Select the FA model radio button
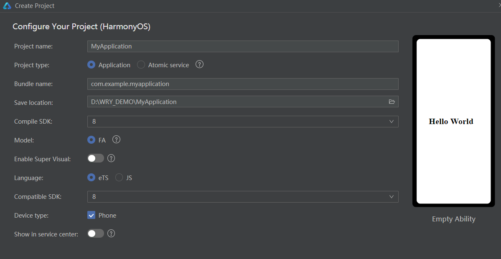501x259 pixels. 92,140
